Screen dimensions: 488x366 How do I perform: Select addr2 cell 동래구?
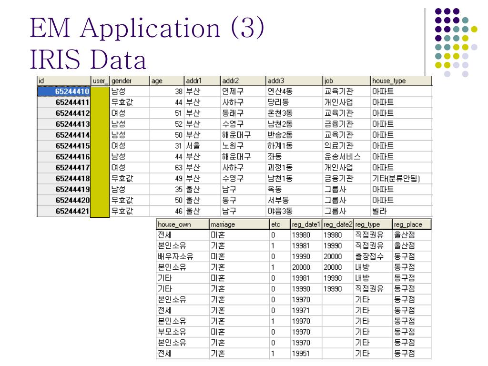[244, 113]
